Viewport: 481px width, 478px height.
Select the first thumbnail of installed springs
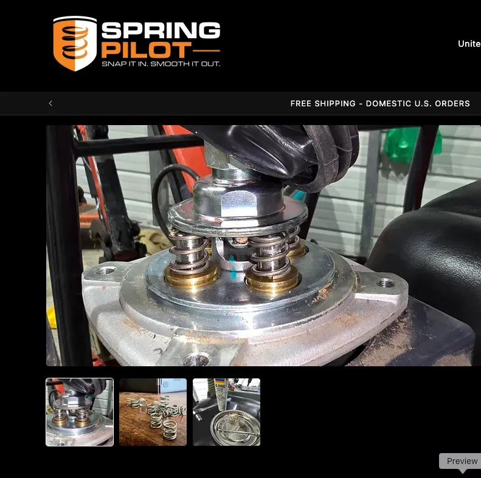[80, 412]
